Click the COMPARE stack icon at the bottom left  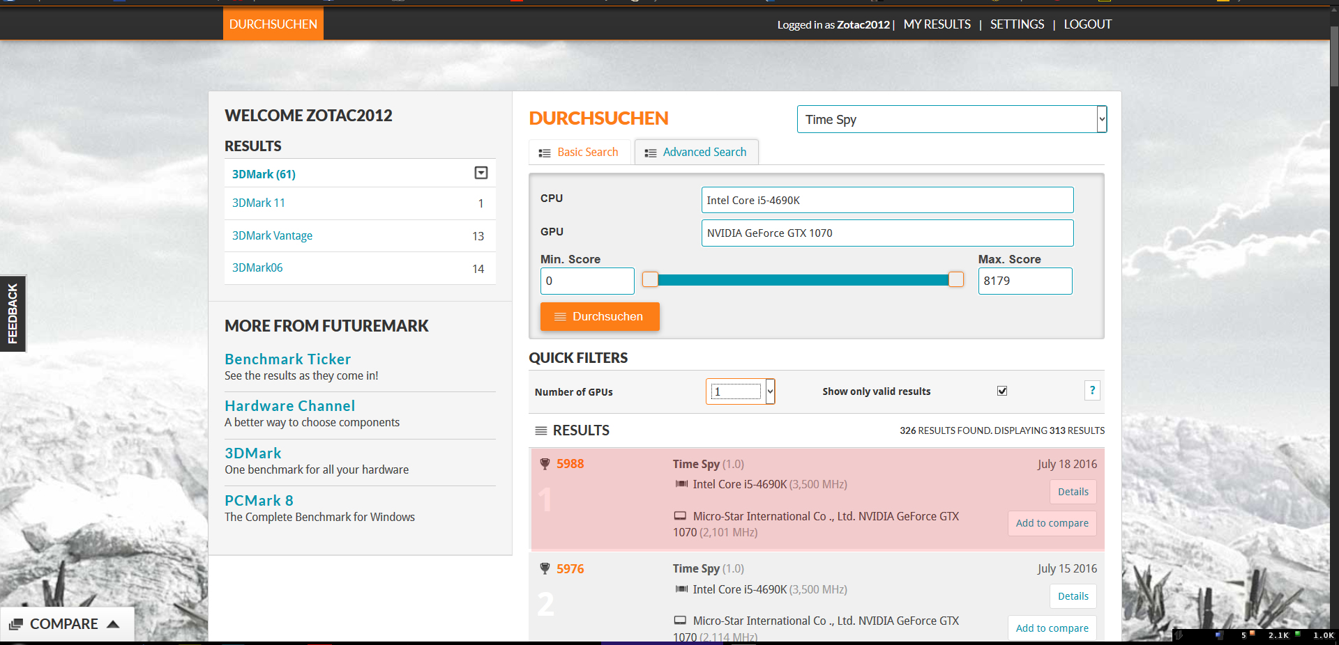pyautogui.click(x=17, y=624)
